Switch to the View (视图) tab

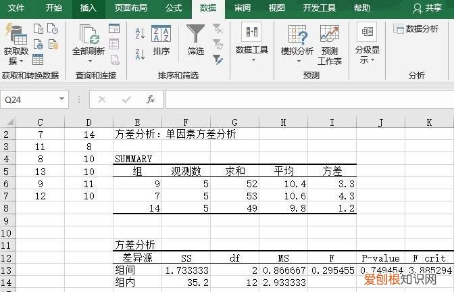coord(276,8)
